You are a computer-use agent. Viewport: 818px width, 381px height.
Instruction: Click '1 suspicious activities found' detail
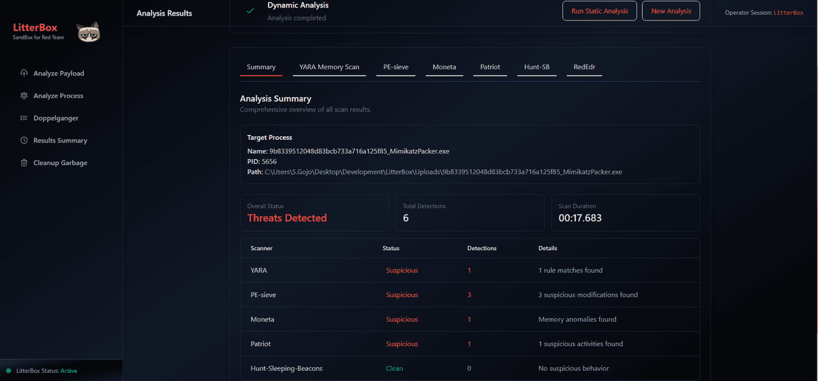click(581, 344)
